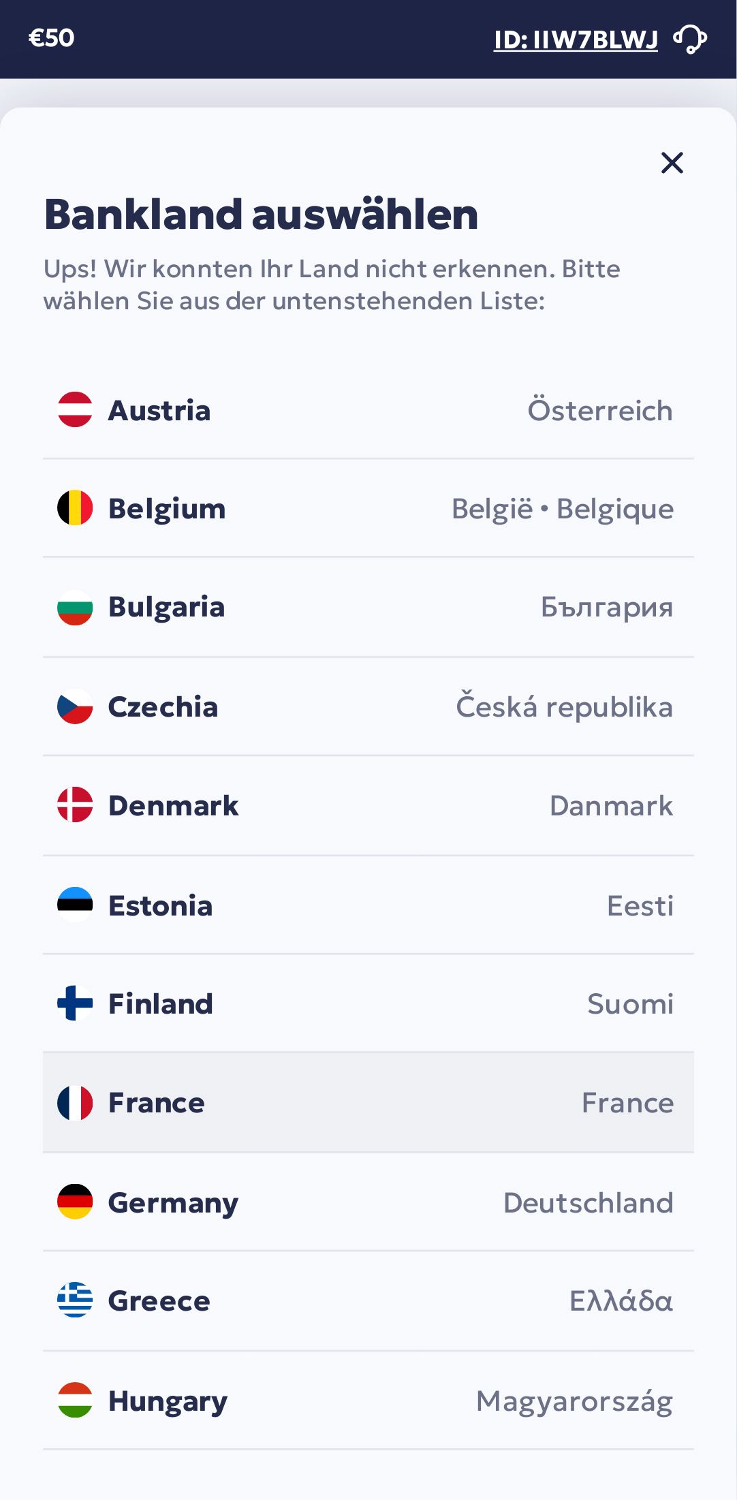Click the Suomi native name
This screenshot has width=737, height=1500.
pyautogui.click(x=630, y=1004)
